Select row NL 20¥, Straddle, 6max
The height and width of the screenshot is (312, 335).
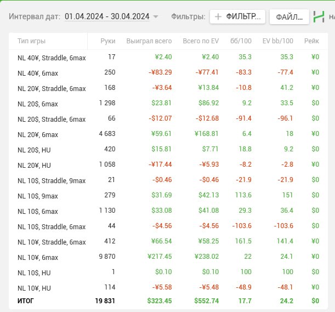[168, 88]
